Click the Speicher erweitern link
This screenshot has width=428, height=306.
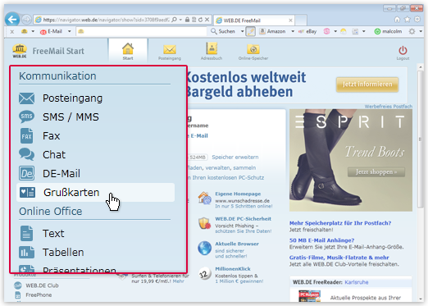(235, 158)
